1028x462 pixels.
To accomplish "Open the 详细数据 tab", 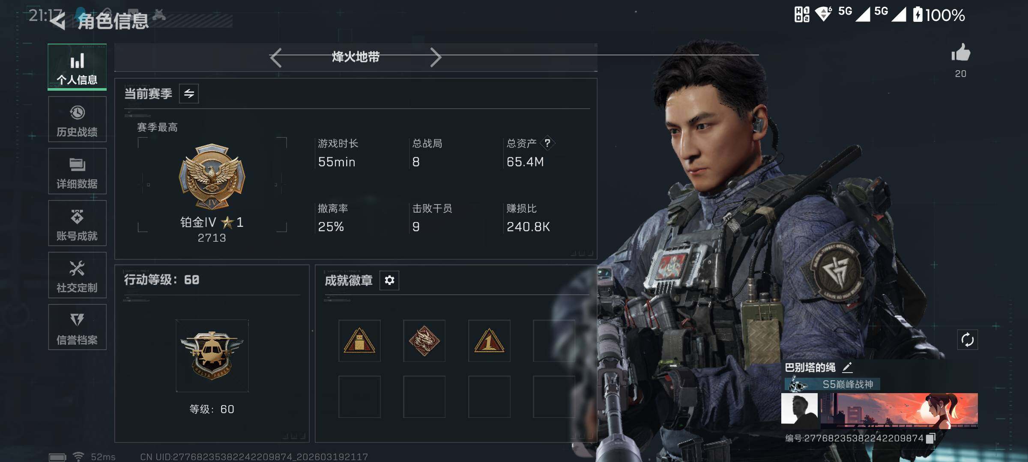I will [77, 171].
